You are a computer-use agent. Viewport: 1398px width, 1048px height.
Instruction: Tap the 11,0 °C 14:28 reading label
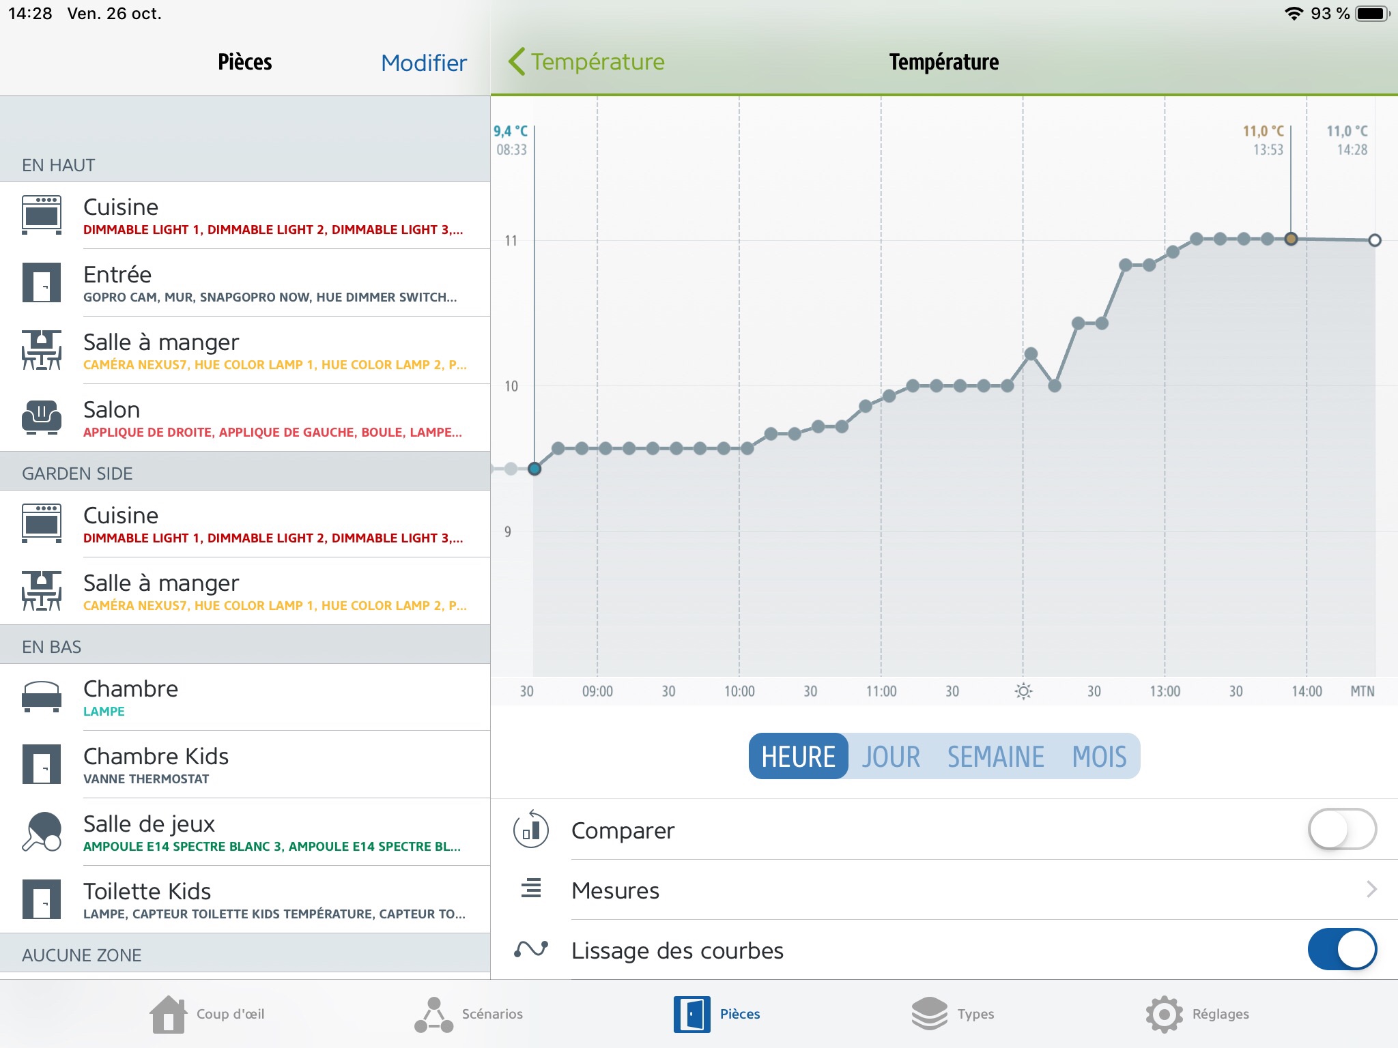point(1347,140)
